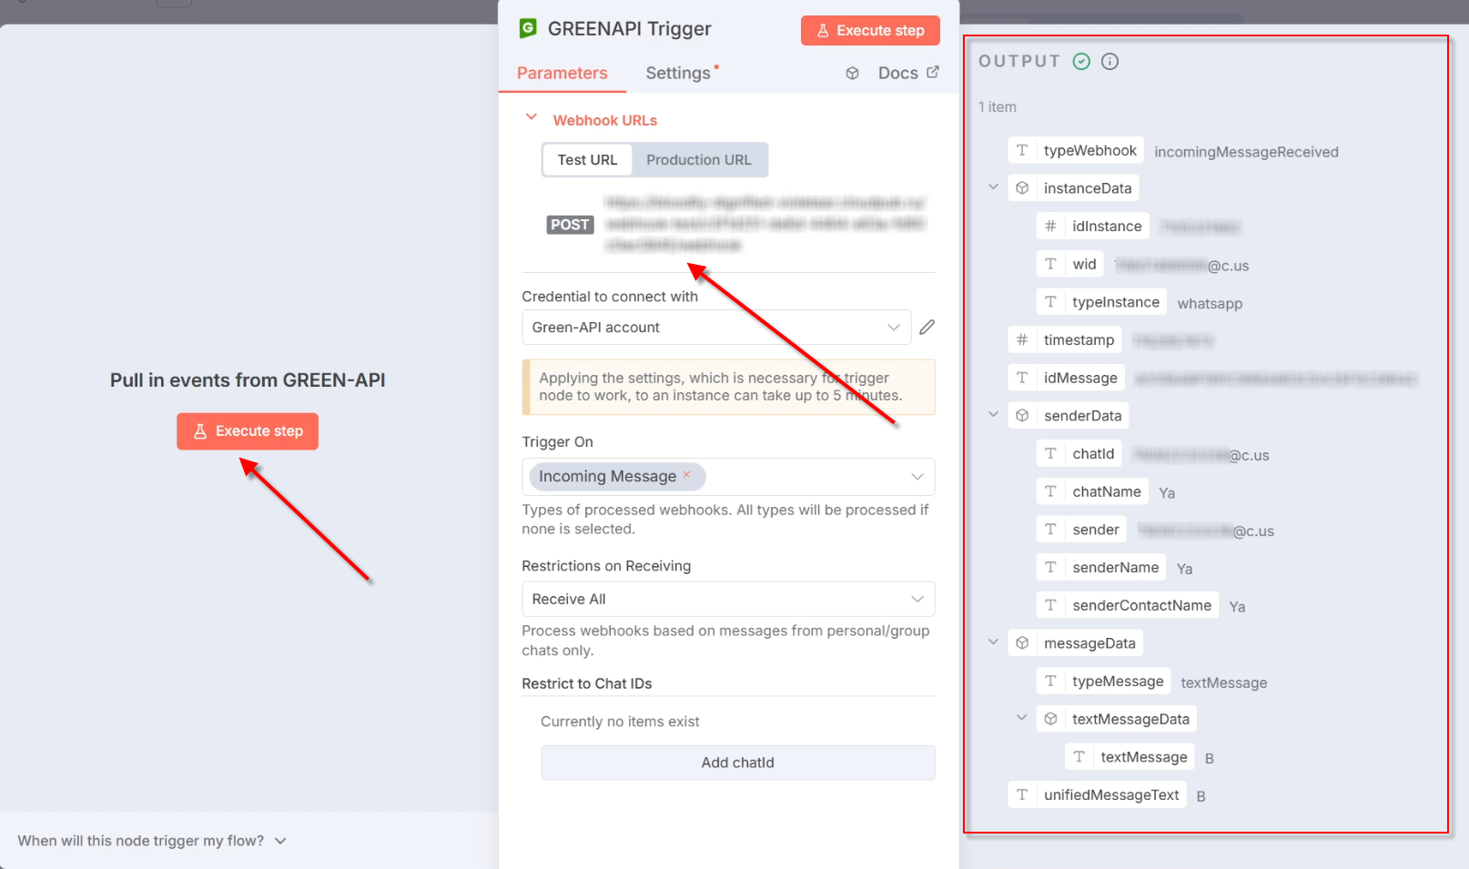Switch to Production URL option
The image size is (1469, 869).
[x=698, y=160]
